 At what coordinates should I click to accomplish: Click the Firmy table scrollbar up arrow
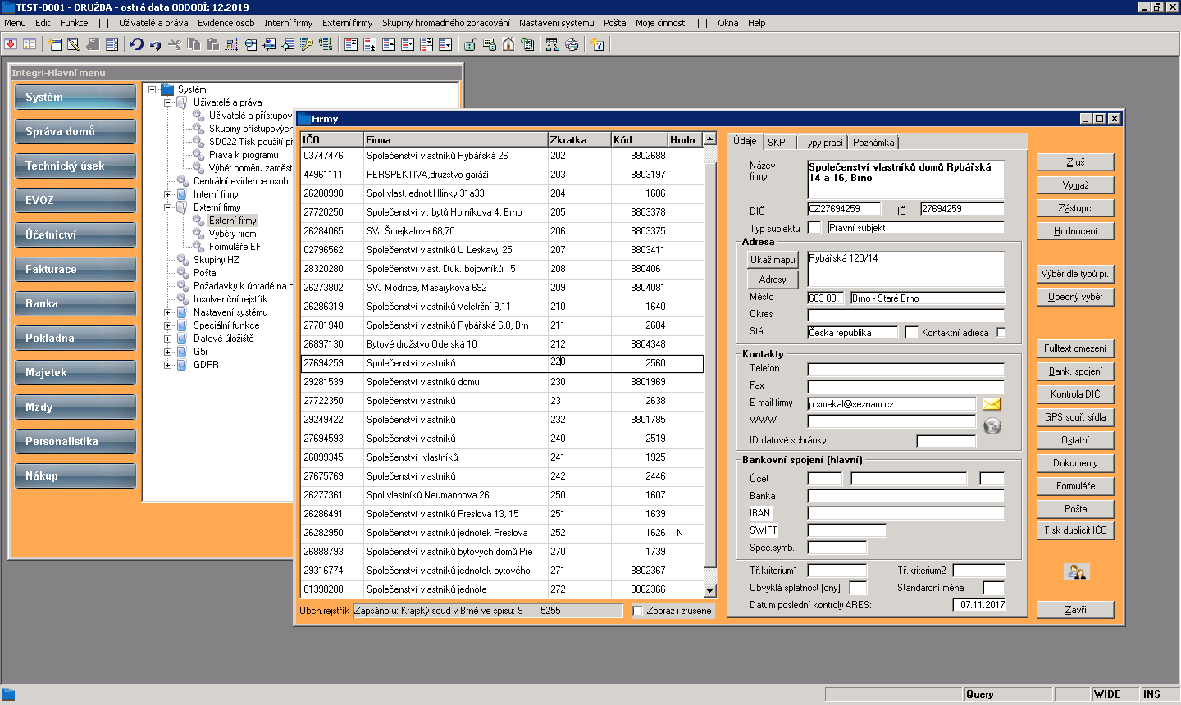(710, 139)
